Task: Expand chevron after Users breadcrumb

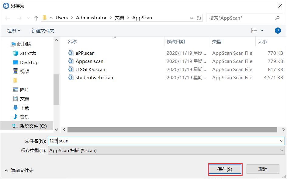Action: [72, 18]
